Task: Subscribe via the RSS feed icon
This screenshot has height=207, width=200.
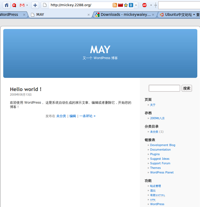Action: (115, 5)
